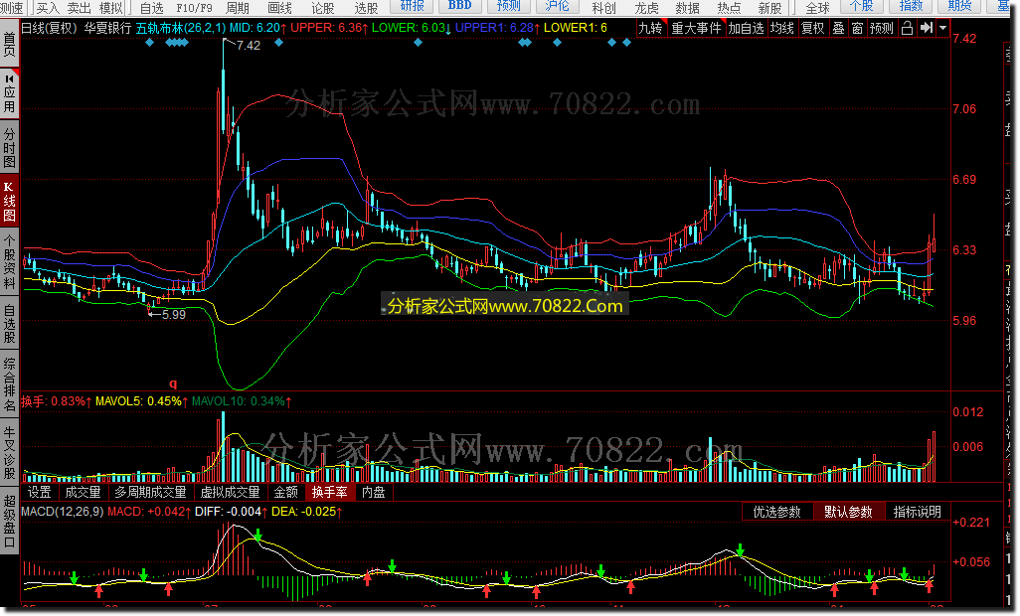1020x616 pixels.
Task: Open 选股 stock picker
Action: click(366, 8)
